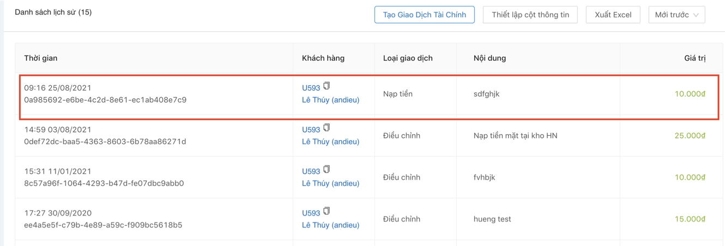Select transaction ID 0a985692-e6be-4c2d-8e61-ec1ab408e7c9
Image resolution: width=725 pixels, height=246 pixels.
(x=105, y=100)
